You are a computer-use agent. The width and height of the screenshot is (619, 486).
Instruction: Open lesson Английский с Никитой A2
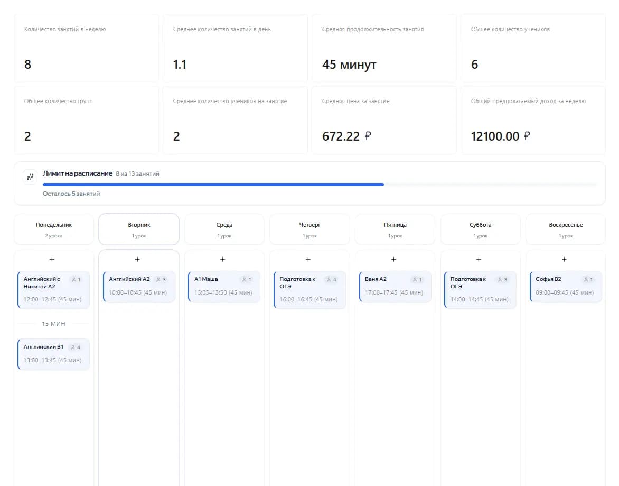(x=54, y=290)
